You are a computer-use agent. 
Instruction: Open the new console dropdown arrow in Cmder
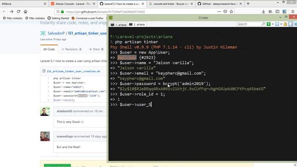coord(273,24)
